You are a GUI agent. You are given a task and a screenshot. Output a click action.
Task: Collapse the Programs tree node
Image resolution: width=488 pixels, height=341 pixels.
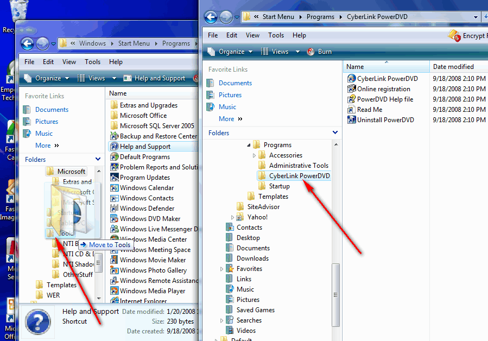tap(249, 145)
